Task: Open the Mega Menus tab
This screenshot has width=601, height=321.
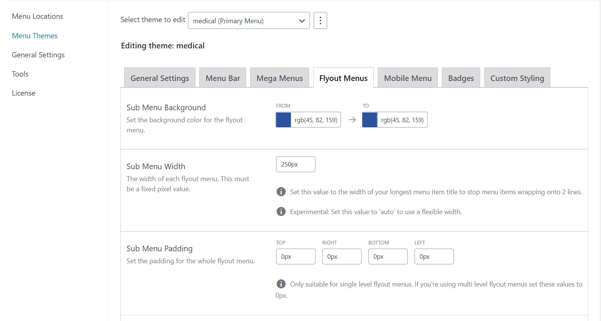Action: click(279, 78)
